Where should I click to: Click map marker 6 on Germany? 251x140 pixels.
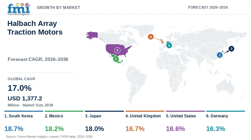point(169,45)
